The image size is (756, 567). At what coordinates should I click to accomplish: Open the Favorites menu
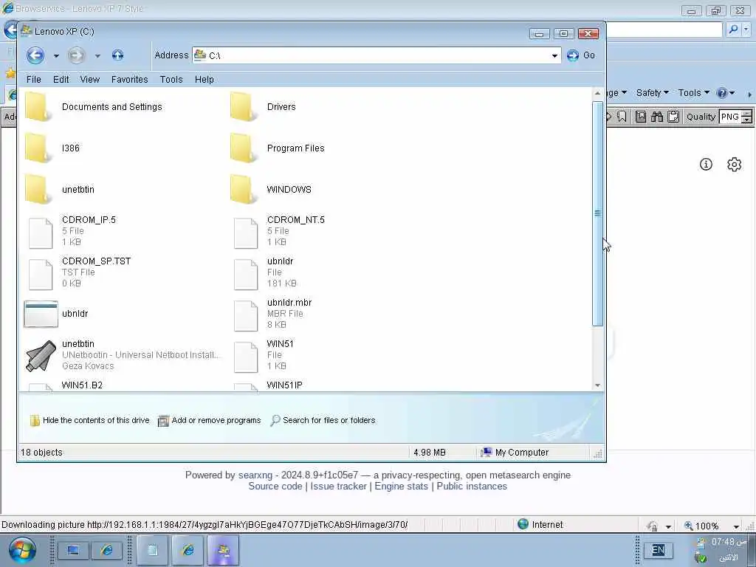coord(130,80)
